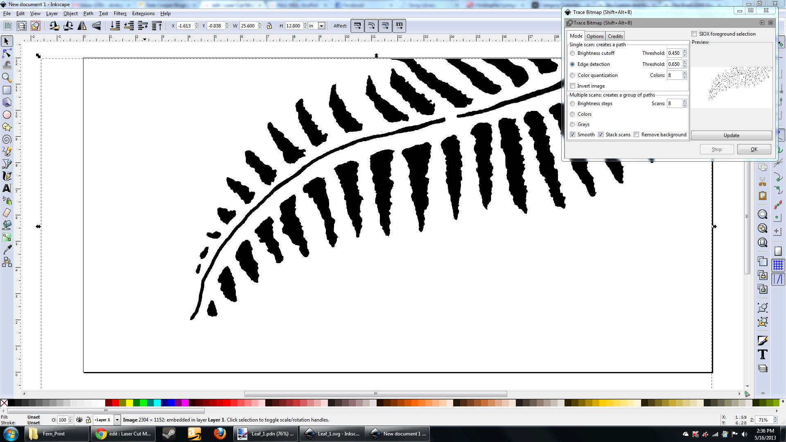Viewport: 786px width, 442px height.
Task: Adjust Brightness cutoff threshold stepper
Action: [x=684, y=53]
